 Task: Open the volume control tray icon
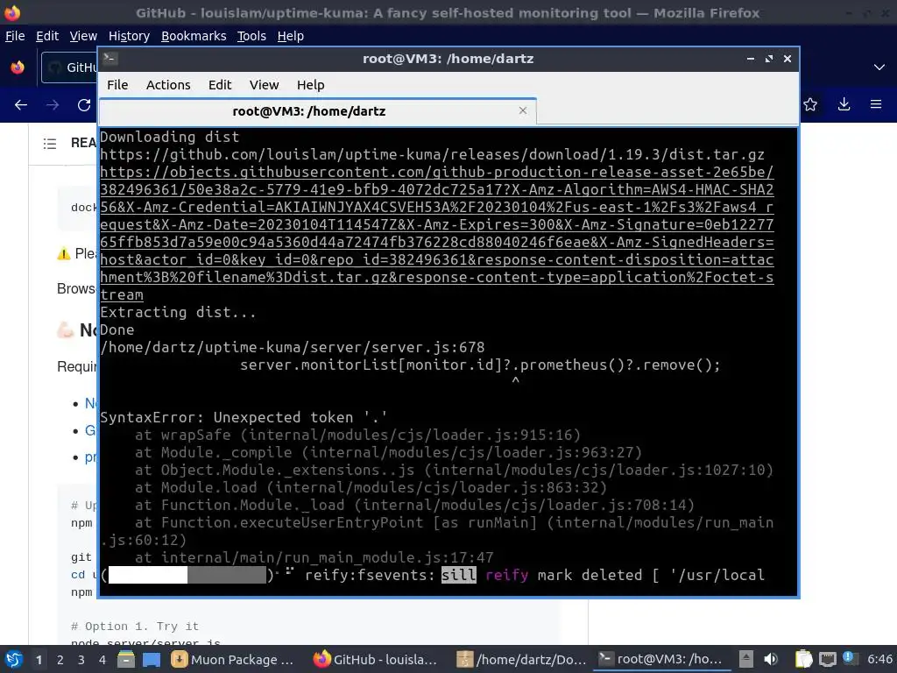[771, 659]
